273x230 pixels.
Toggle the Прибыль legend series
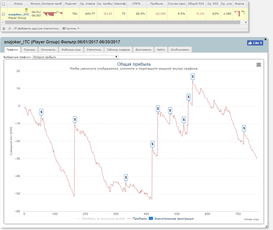[137, 219]
